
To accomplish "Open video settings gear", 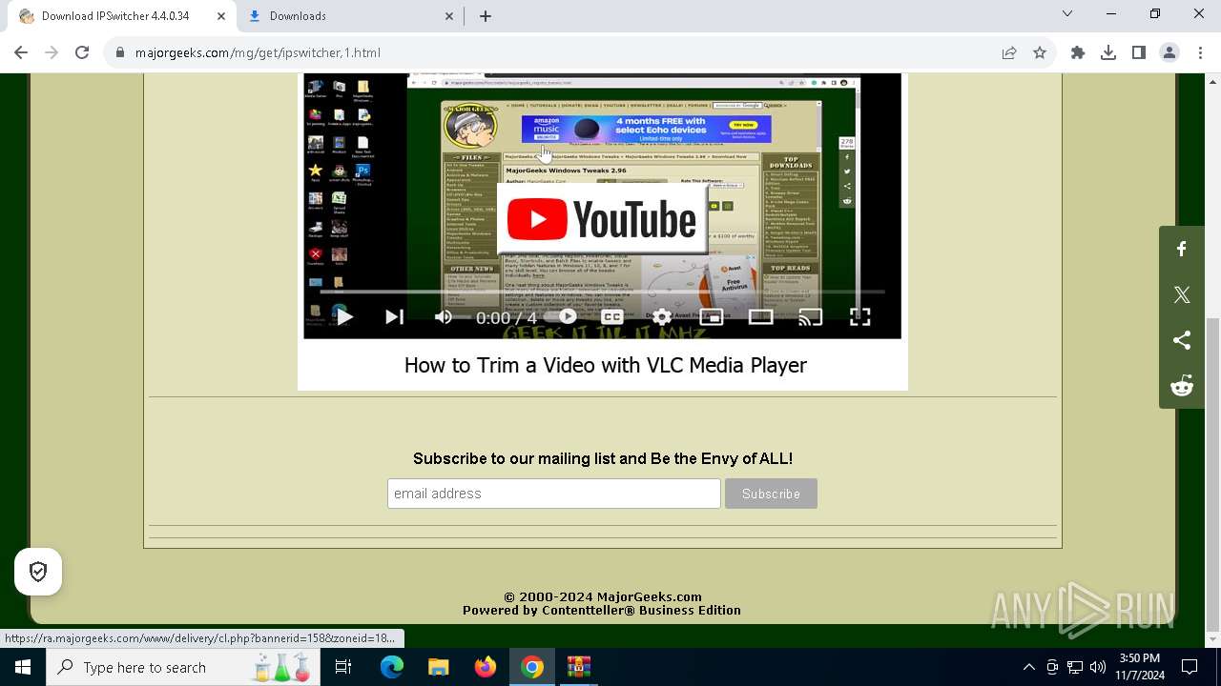I will 662,317.
